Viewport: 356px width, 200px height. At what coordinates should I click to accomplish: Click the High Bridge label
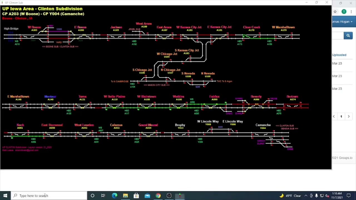pos(11,29)
